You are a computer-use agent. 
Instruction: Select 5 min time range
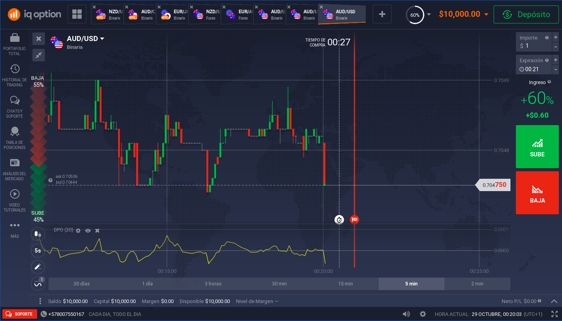pos(411,284)
